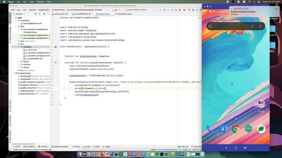Open WhatsApp from the Dock

pyautogui.click(x=148, y=154)
